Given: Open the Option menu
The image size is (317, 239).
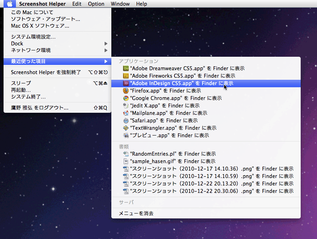Looking at the screenshot, I should coord(96,4).
